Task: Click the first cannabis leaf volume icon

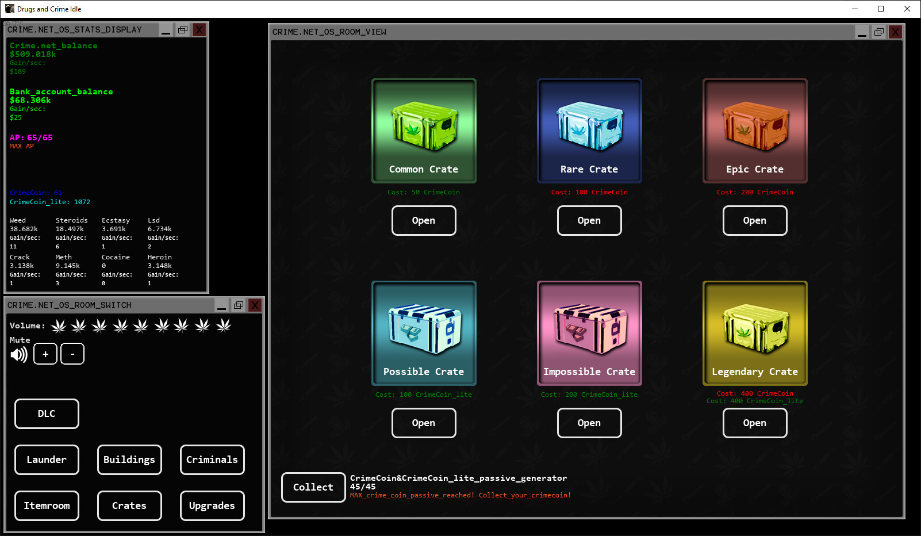Action: coord(58,326)
